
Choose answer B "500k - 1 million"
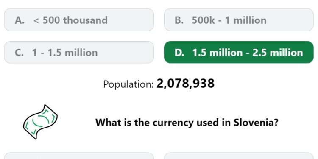click(x=239, y=20)
